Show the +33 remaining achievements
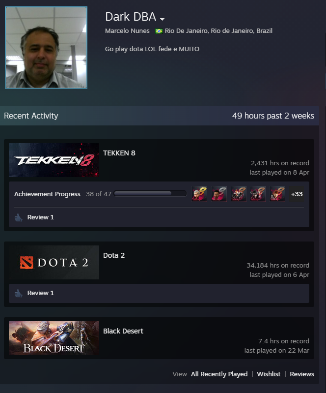 297,194
